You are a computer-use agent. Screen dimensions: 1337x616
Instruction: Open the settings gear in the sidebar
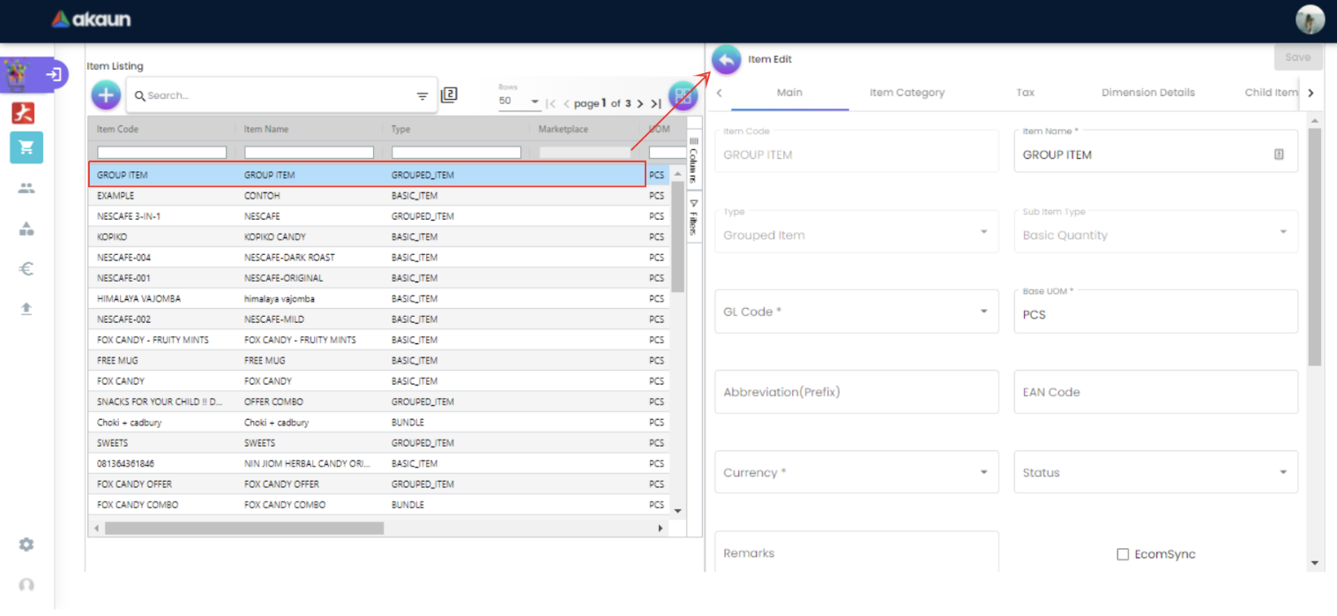pyautogui.click(x=26, y=545)
